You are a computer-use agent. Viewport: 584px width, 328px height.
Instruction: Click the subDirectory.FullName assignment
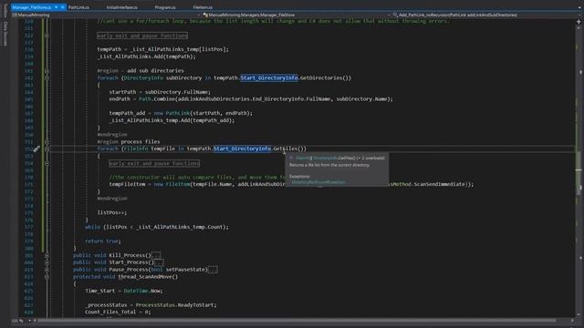(x=160, y=92)
